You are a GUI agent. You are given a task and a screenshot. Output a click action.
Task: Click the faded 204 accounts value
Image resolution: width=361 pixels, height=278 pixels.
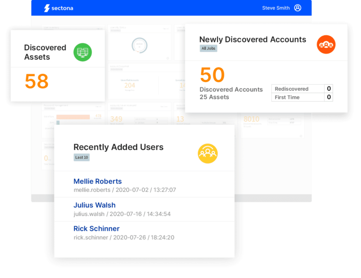tap(130, 86)
